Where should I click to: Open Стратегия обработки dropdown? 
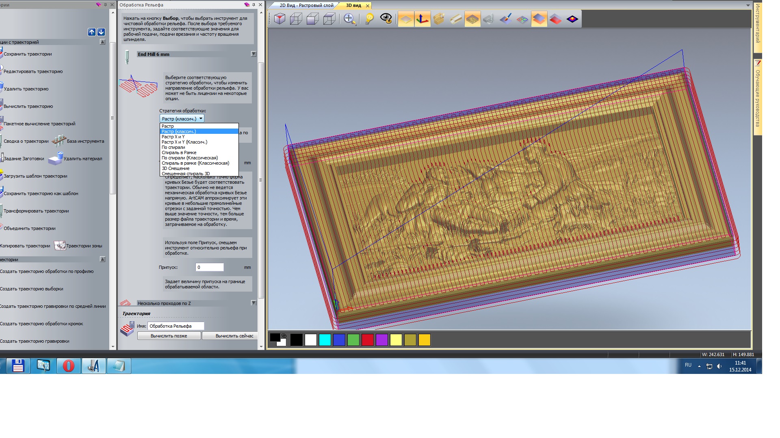click(x=182, y=118)
